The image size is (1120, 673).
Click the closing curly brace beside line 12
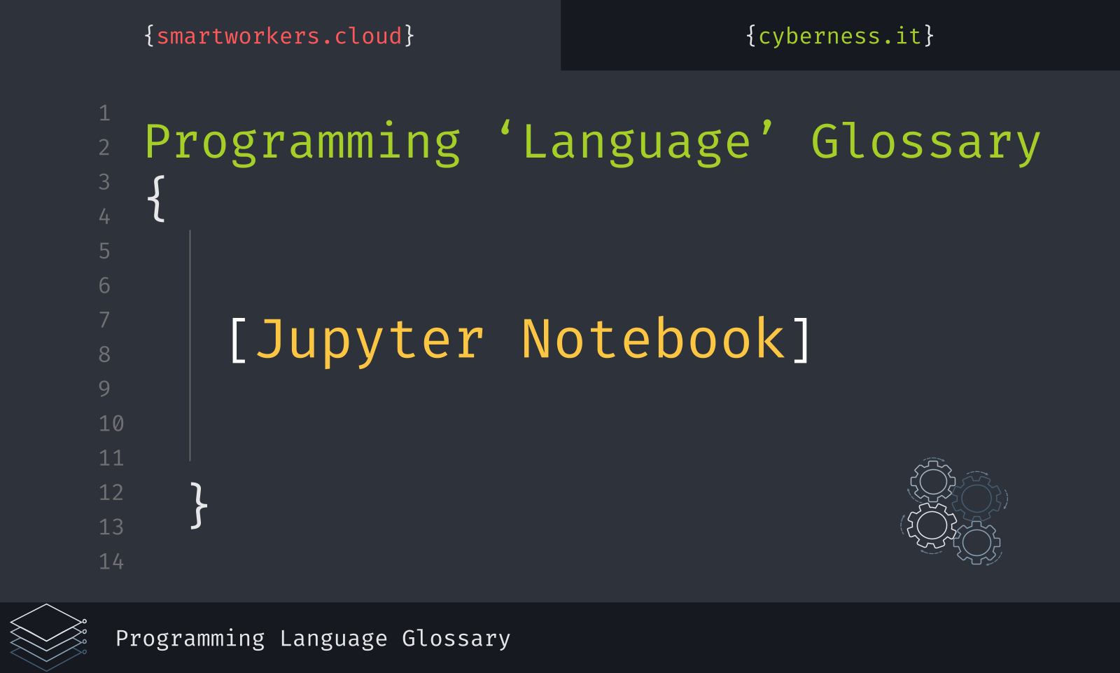coord(199,505)
